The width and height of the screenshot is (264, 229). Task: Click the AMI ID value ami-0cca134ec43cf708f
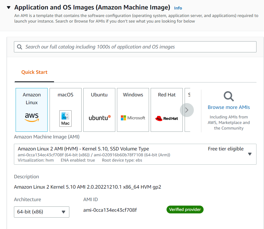click(110, 210)
